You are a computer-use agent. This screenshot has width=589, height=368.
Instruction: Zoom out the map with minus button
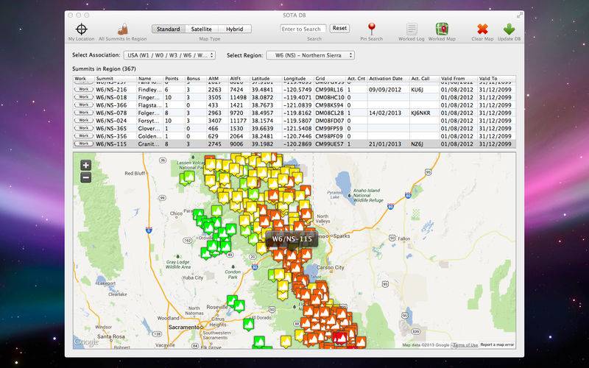pos(85,177)
